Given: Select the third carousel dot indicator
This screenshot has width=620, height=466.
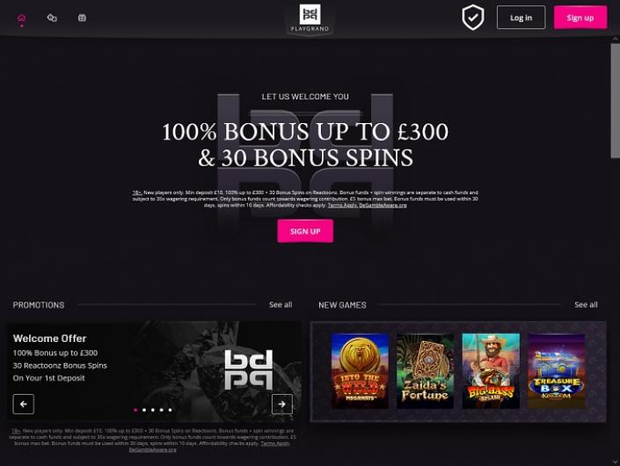Looking at the screenshot, I should point(153,410).
